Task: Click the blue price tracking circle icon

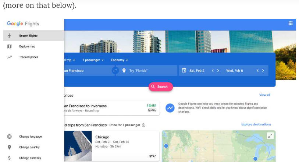Action: pos(170,108)
